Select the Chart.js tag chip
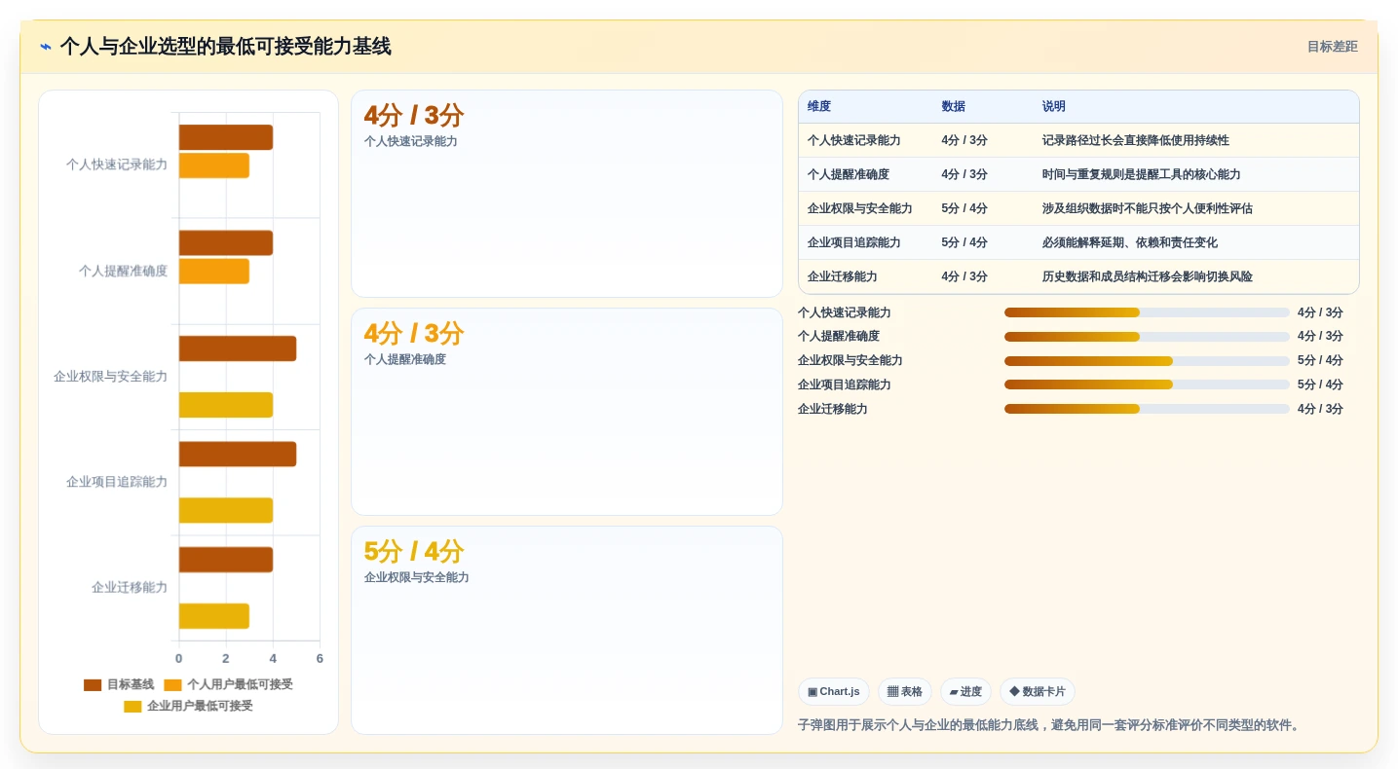Viewport: 1398px width, 769px height. [x=834, y=692]
